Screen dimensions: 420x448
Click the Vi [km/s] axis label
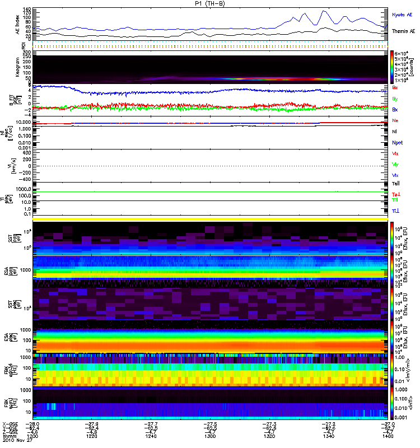12,166
